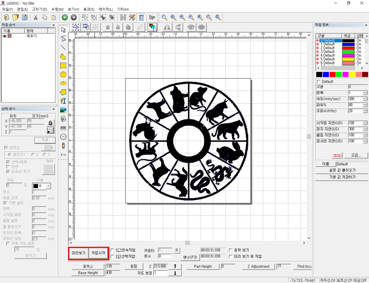Click the green undo arrow
The width and height of the screenshot is (369, 283).
tap(65, 17)
